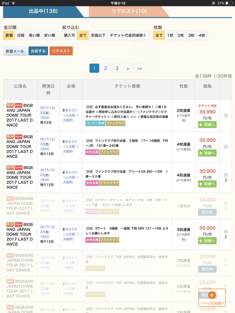Jump to last page with >> arrow
The image size is (235, 313).
[x=140, y=68]
